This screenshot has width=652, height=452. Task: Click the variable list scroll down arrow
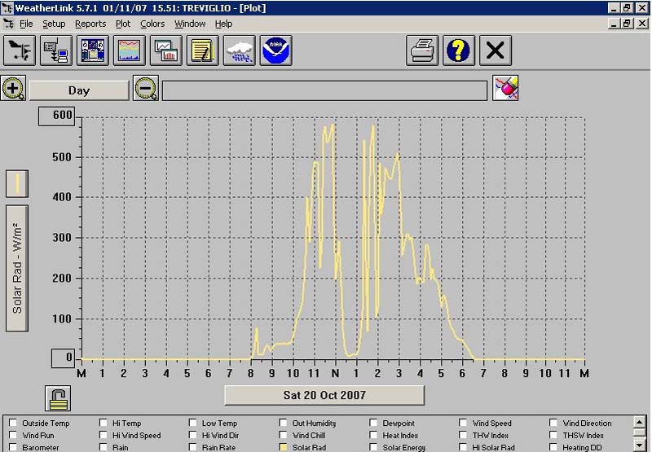click(x=640, y=445)
